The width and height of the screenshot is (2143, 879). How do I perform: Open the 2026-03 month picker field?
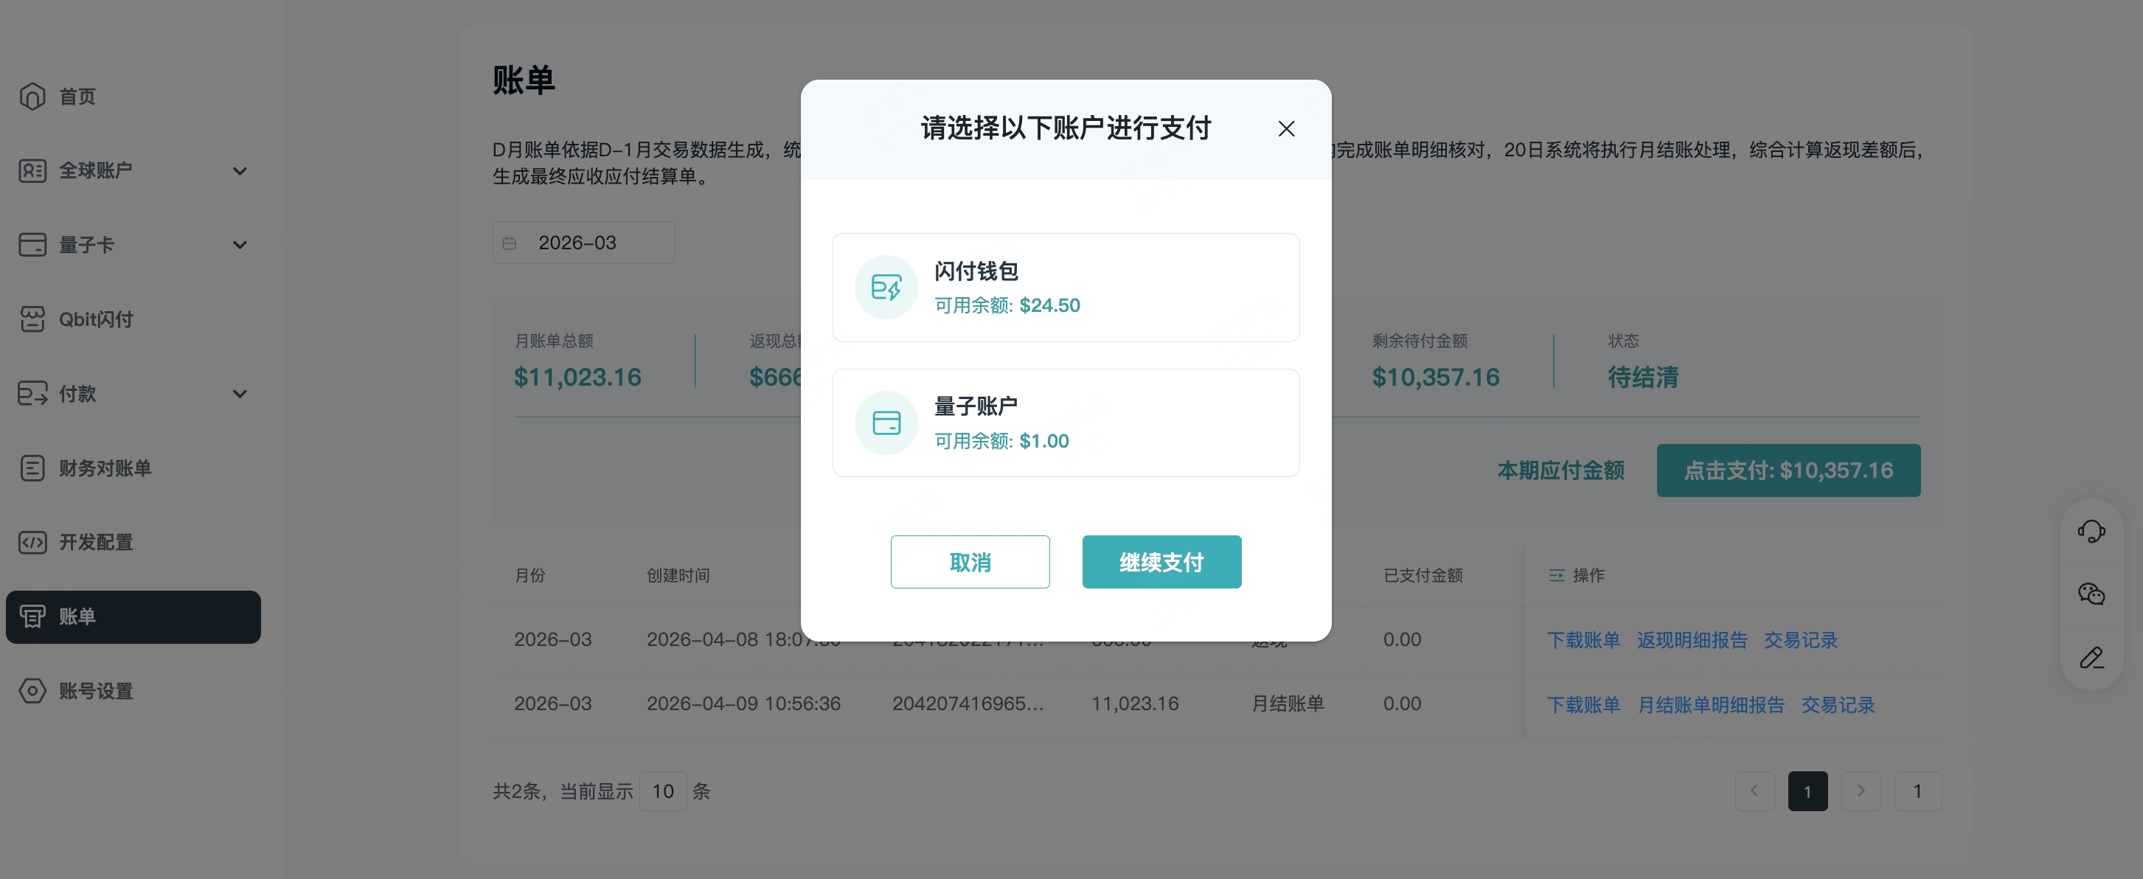click(583, 243)
